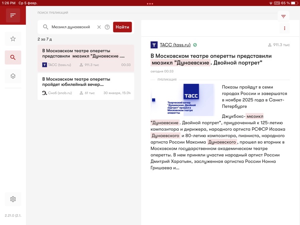Click the Найти search button
Screen dimensions: 300x225
pyautogui.click(x=122, y=27)
